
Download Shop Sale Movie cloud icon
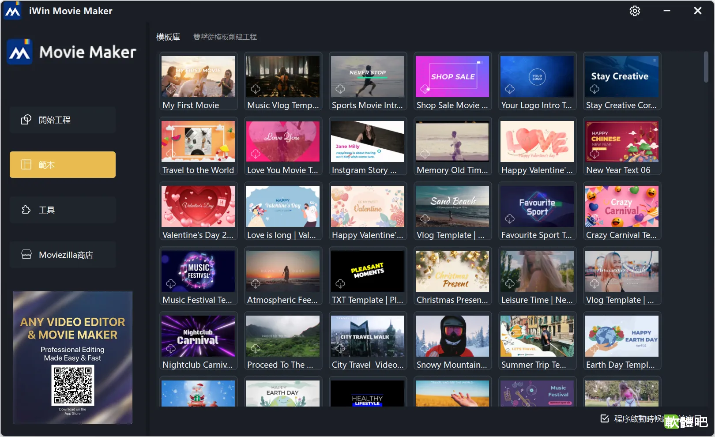[425, 89]
